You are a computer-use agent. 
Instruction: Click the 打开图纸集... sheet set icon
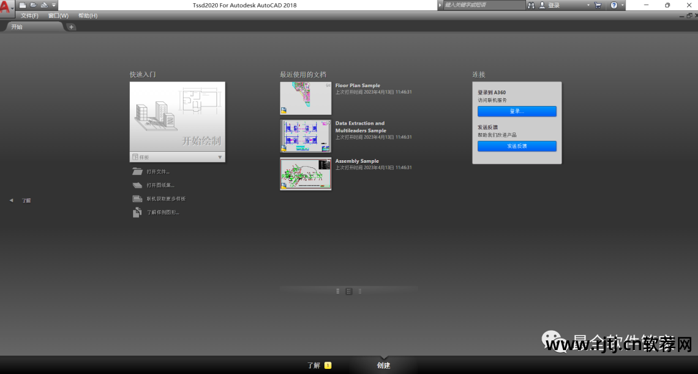(137, 185)
